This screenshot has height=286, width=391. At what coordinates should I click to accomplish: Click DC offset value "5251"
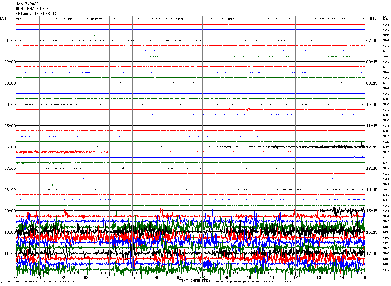coord(386,25)
